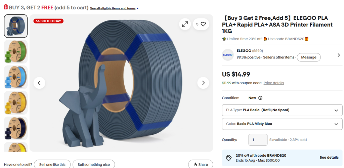Select the navy black filament thumbnail

tap(16, 129)
